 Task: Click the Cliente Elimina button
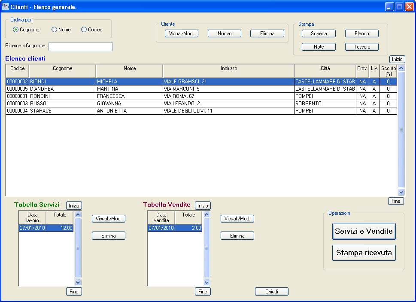click(267, 34)
